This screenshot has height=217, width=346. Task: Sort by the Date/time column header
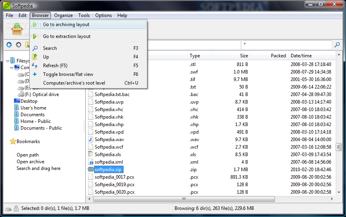312,56
